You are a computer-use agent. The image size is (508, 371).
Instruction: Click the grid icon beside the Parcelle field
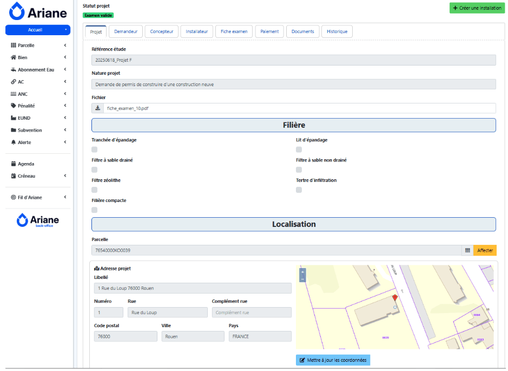click(467, 250)
